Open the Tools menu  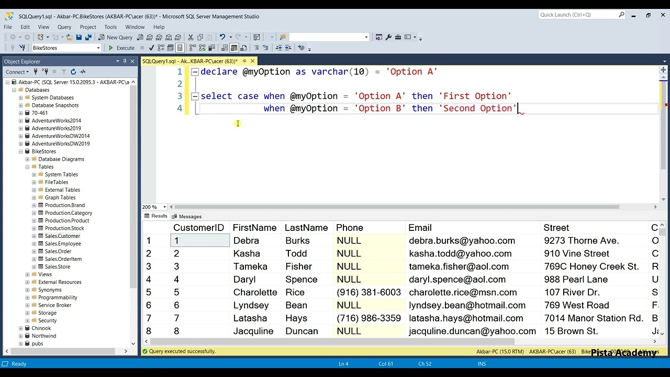point(110,27)
